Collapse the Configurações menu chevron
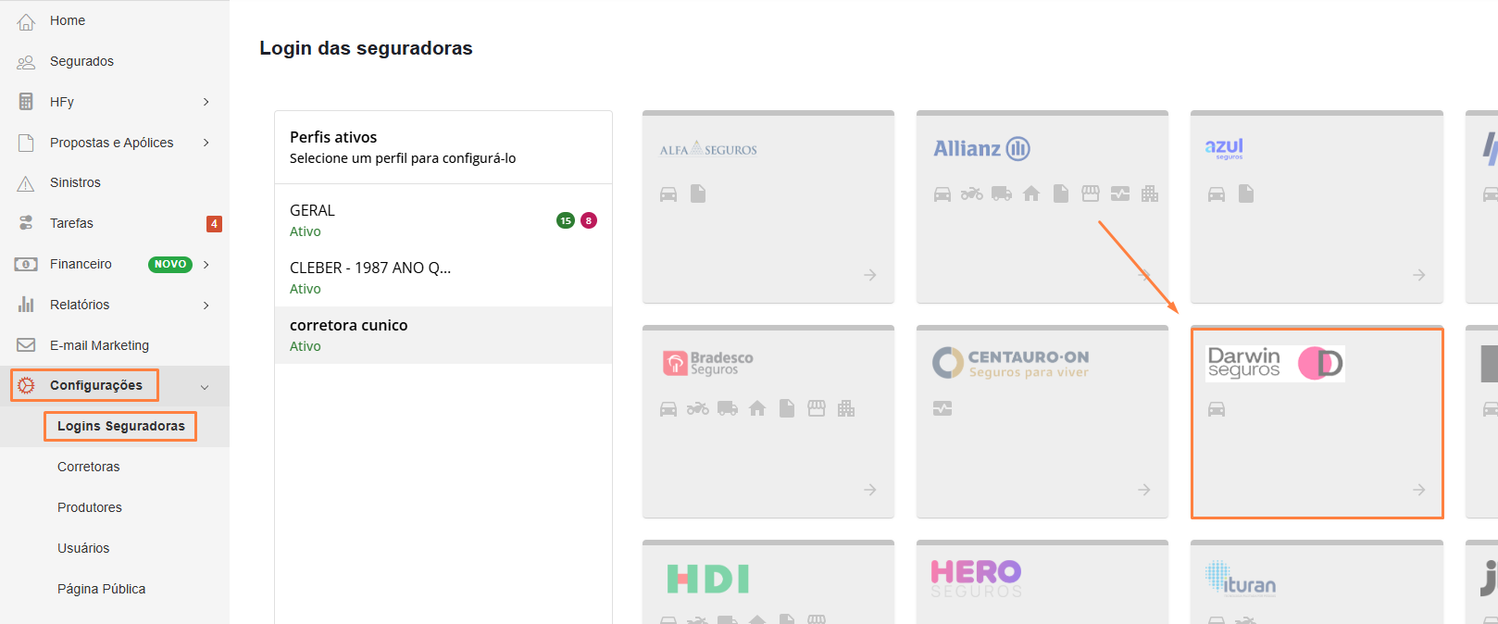The image size is (1498, 624). [205, 387]
